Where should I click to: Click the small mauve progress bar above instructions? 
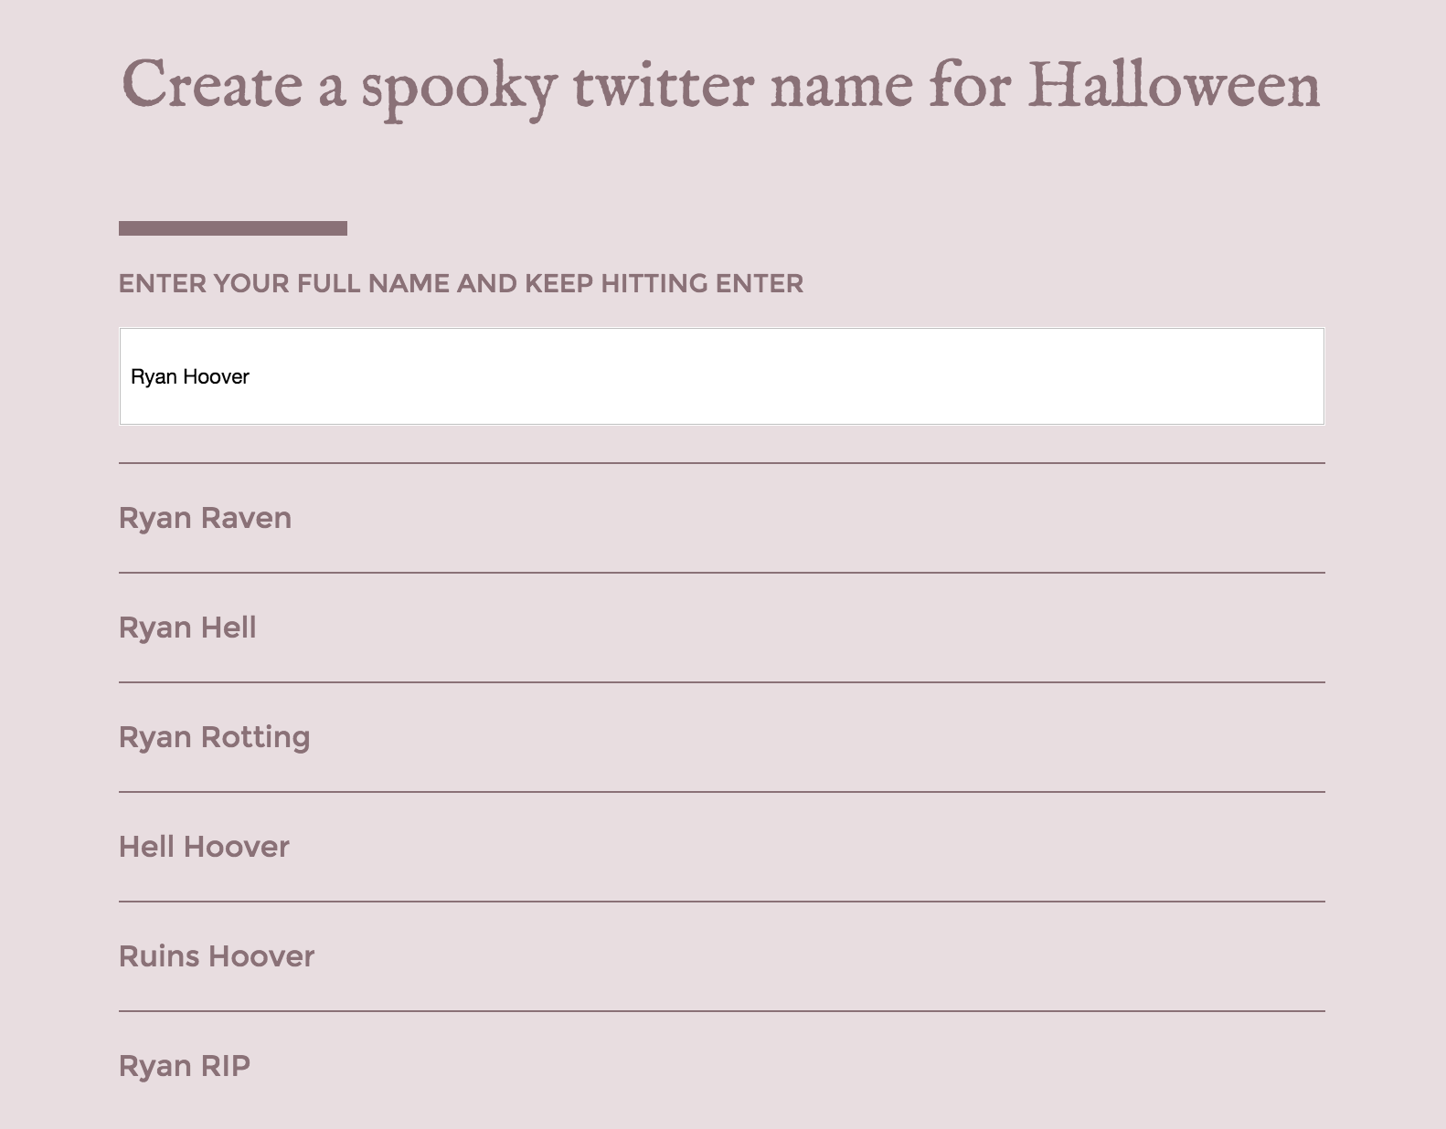coord(233,227)
